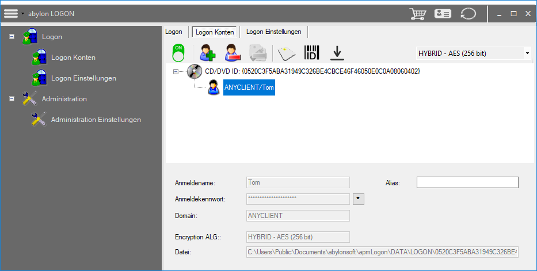Open the registration ID card icon
537x271 pixels.
[x=443, y=14]
